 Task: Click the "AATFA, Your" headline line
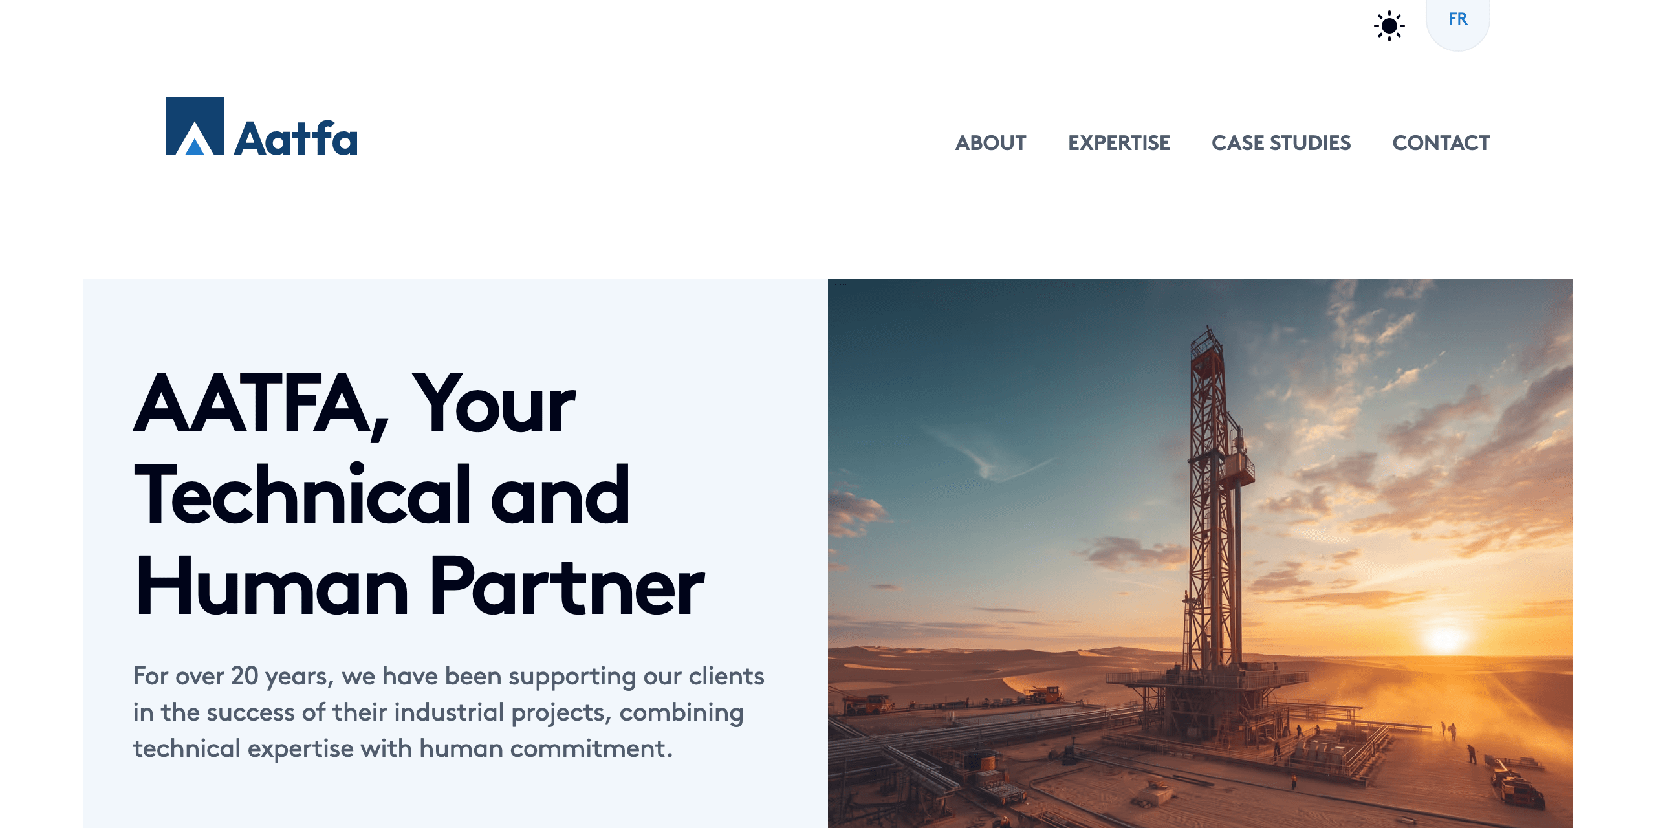(x=354, y=404)
